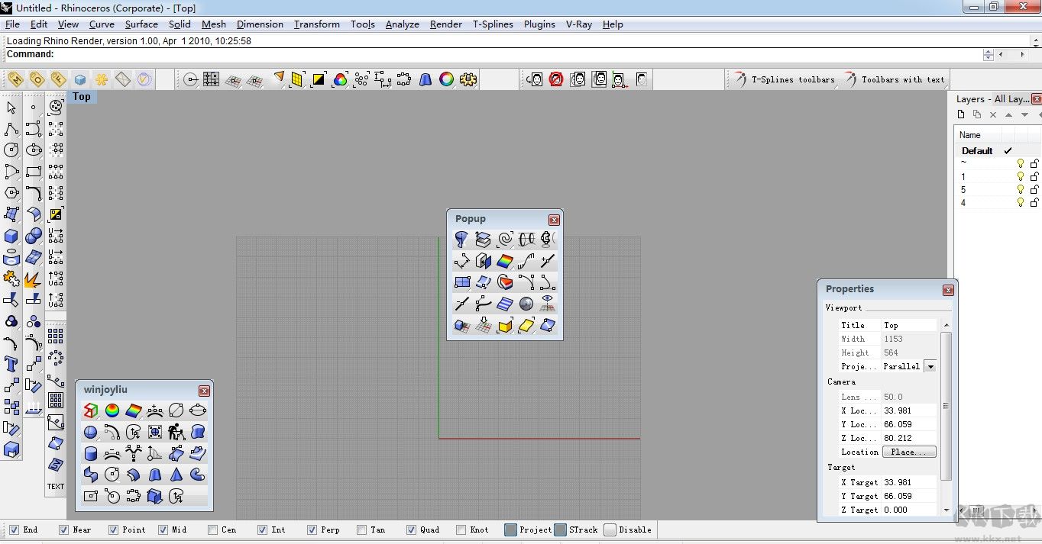This screenshot has height=544, width=1042.
Task: Open the Surface menu
Action: tap(141, 24)
